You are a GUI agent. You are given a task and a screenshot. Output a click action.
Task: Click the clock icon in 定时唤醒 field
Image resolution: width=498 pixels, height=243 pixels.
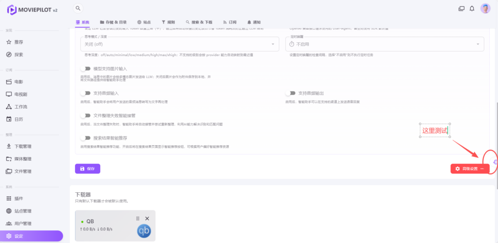(x=292, y=44)
